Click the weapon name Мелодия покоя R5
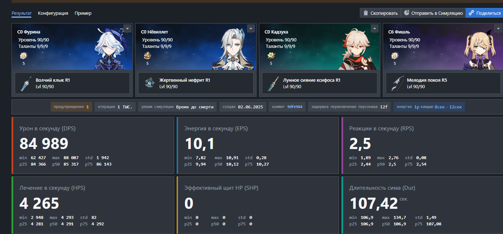The height and width of the screenshot is (234, 503). pos(427,80)
